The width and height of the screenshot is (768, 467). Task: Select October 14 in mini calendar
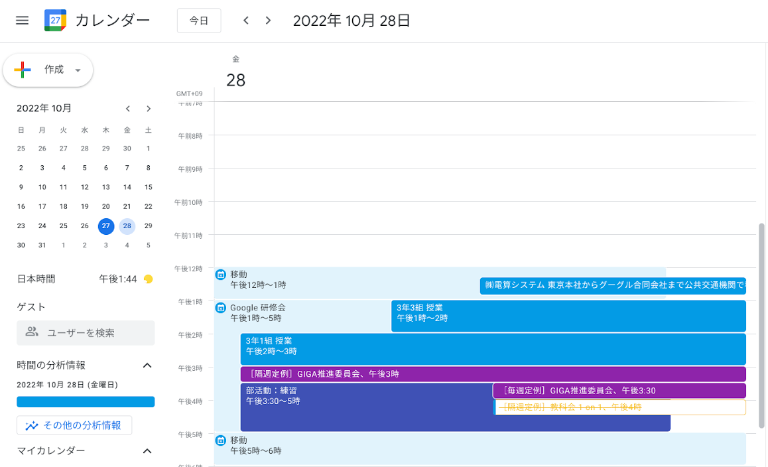click(x=127, y=187)
